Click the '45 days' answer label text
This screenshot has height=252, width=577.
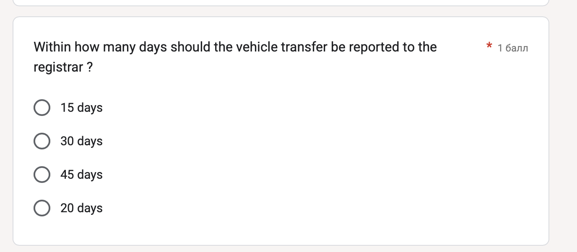tap(81, 175)
